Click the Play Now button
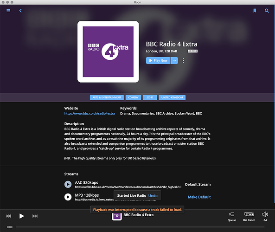 click(x=158, y=60)
